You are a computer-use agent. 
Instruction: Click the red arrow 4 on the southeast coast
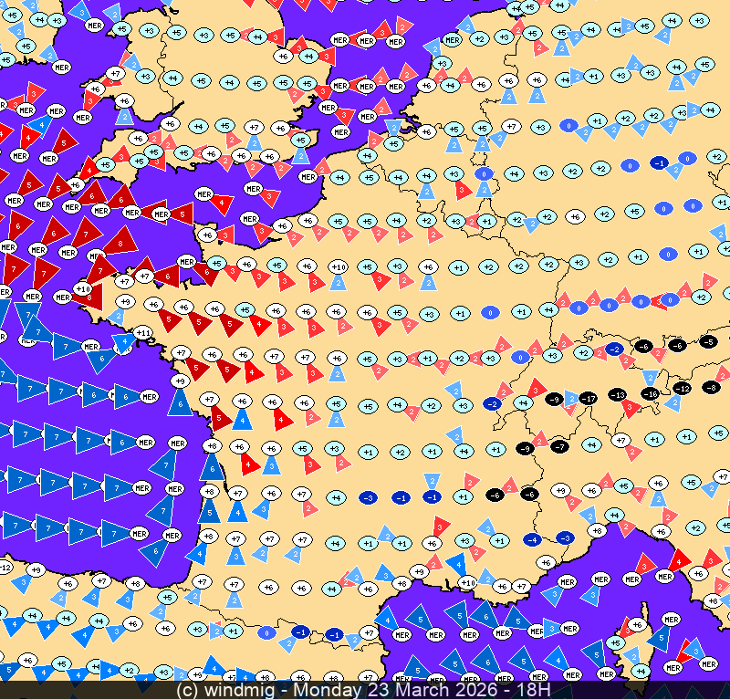679,560
